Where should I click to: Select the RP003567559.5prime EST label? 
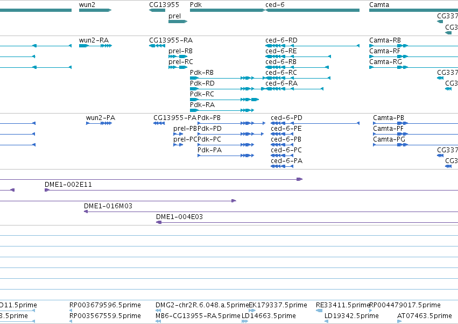105,316
